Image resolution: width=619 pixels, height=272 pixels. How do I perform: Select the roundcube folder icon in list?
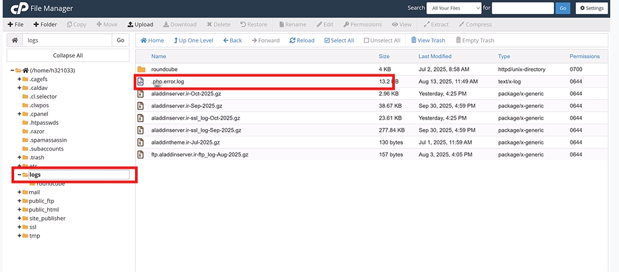pos(141,69)
